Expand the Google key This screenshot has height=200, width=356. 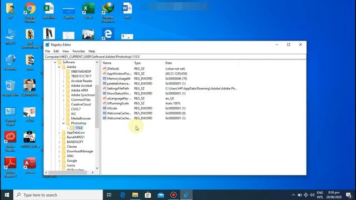click(x=60, y=161)
